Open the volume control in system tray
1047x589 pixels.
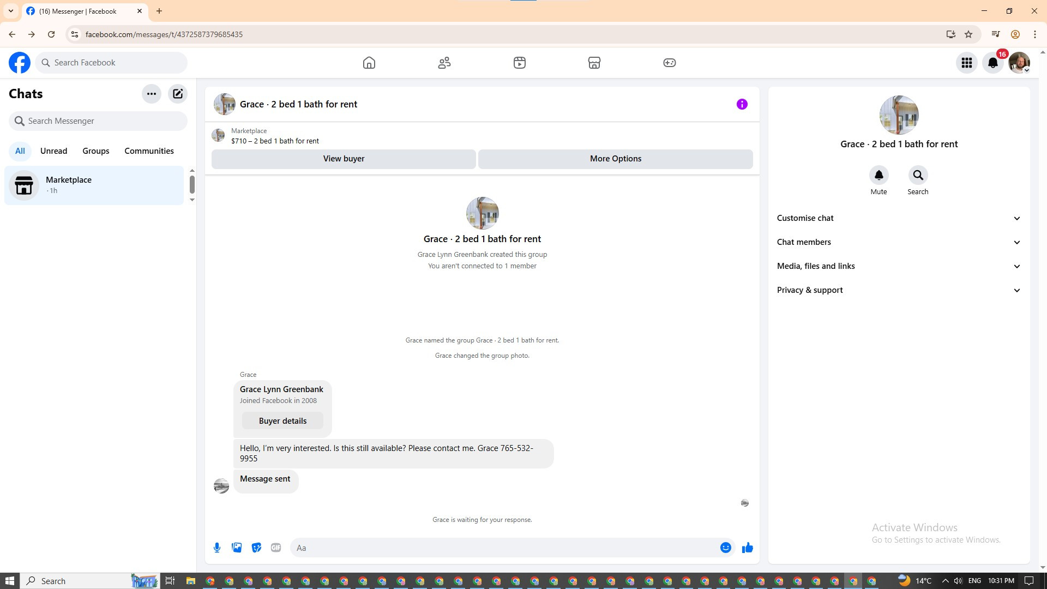[958, 581]
